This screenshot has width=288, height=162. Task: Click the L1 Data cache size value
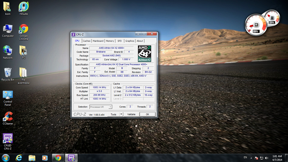point(132,88)
